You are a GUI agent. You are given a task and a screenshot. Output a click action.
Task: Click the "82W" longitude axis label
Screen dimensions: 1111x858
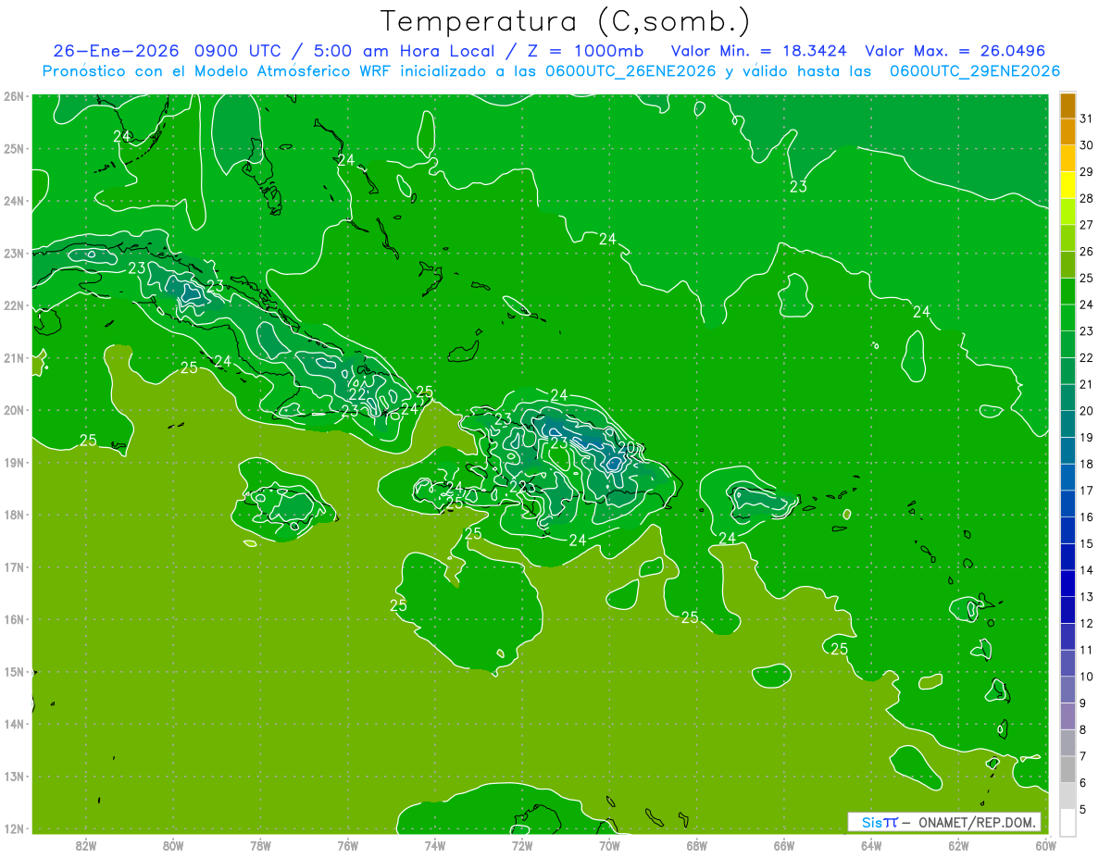coord(86,845)
